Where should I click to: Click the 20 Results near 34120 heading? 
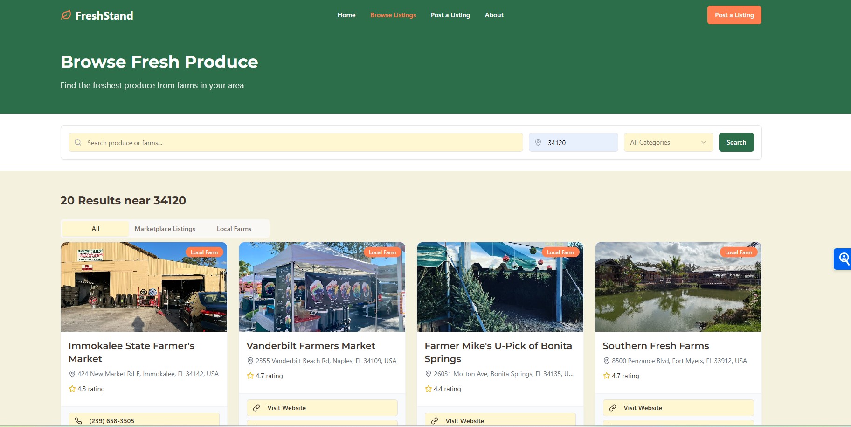click(x=123, y=201)
